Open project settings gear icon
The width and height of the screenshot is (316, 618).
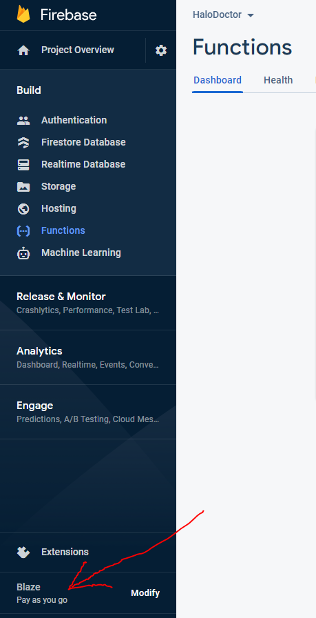[161, 50]
